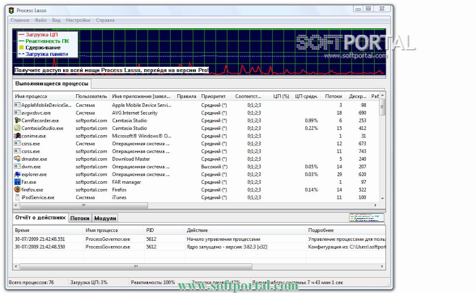Screen dimensions: 476x293
Task: Open the Справка menu
Action: (x=105, y=20)
